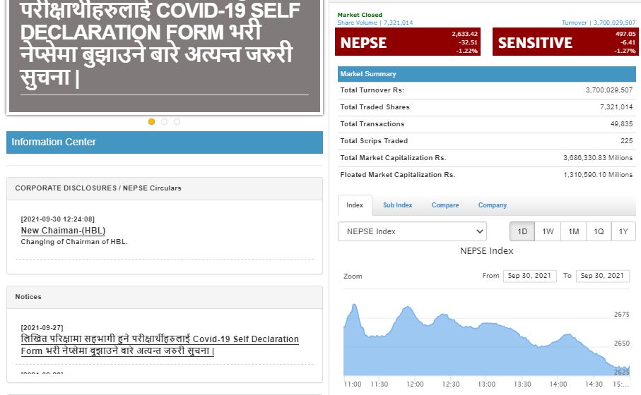Select the third carousel dot
This screenshot has width=641, height=395.
(x=177, y=121)
